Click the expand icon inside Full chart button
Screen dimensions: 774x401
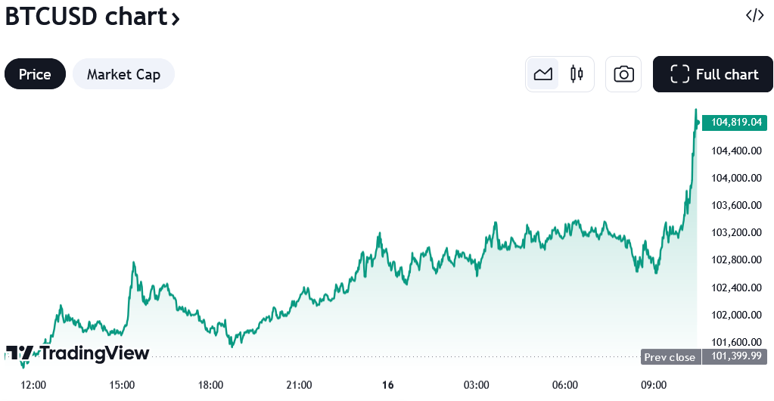tap(679, 74)
